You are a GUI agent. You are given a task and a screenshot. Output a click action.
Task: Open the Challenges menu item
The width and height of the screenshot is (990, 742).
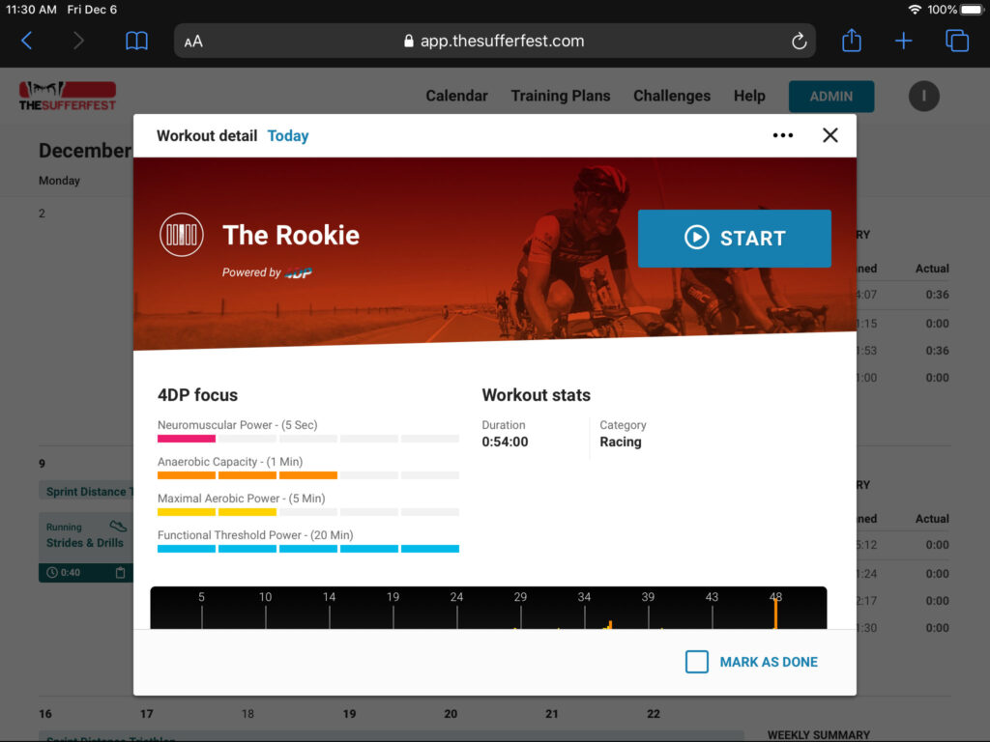click(672, 96)
